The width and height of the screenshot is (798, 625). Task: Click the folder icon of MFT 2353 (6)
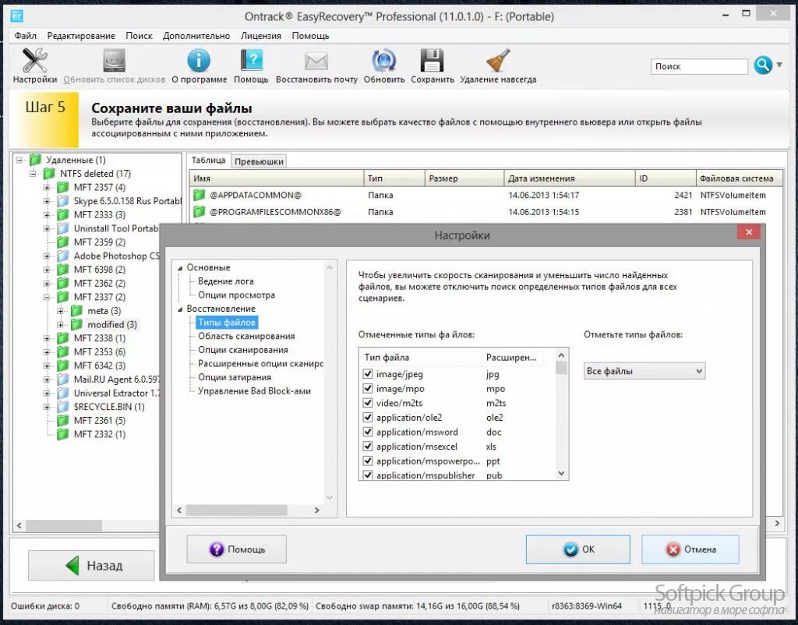click(62, 351)
